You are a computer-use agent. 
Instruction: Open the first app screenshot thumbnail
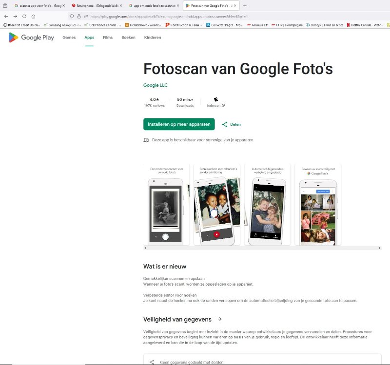point(166,205)
